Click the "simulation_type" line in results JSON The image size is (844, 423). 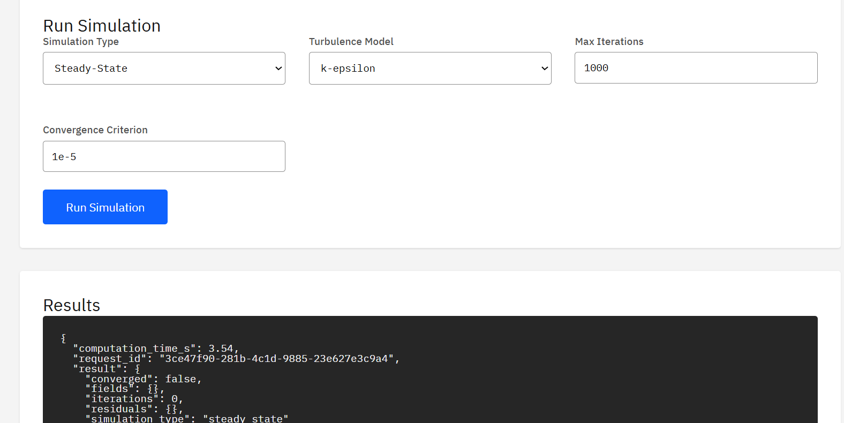pos(186,418)
